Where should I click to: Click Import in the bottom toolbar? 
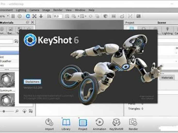(49, 124)
